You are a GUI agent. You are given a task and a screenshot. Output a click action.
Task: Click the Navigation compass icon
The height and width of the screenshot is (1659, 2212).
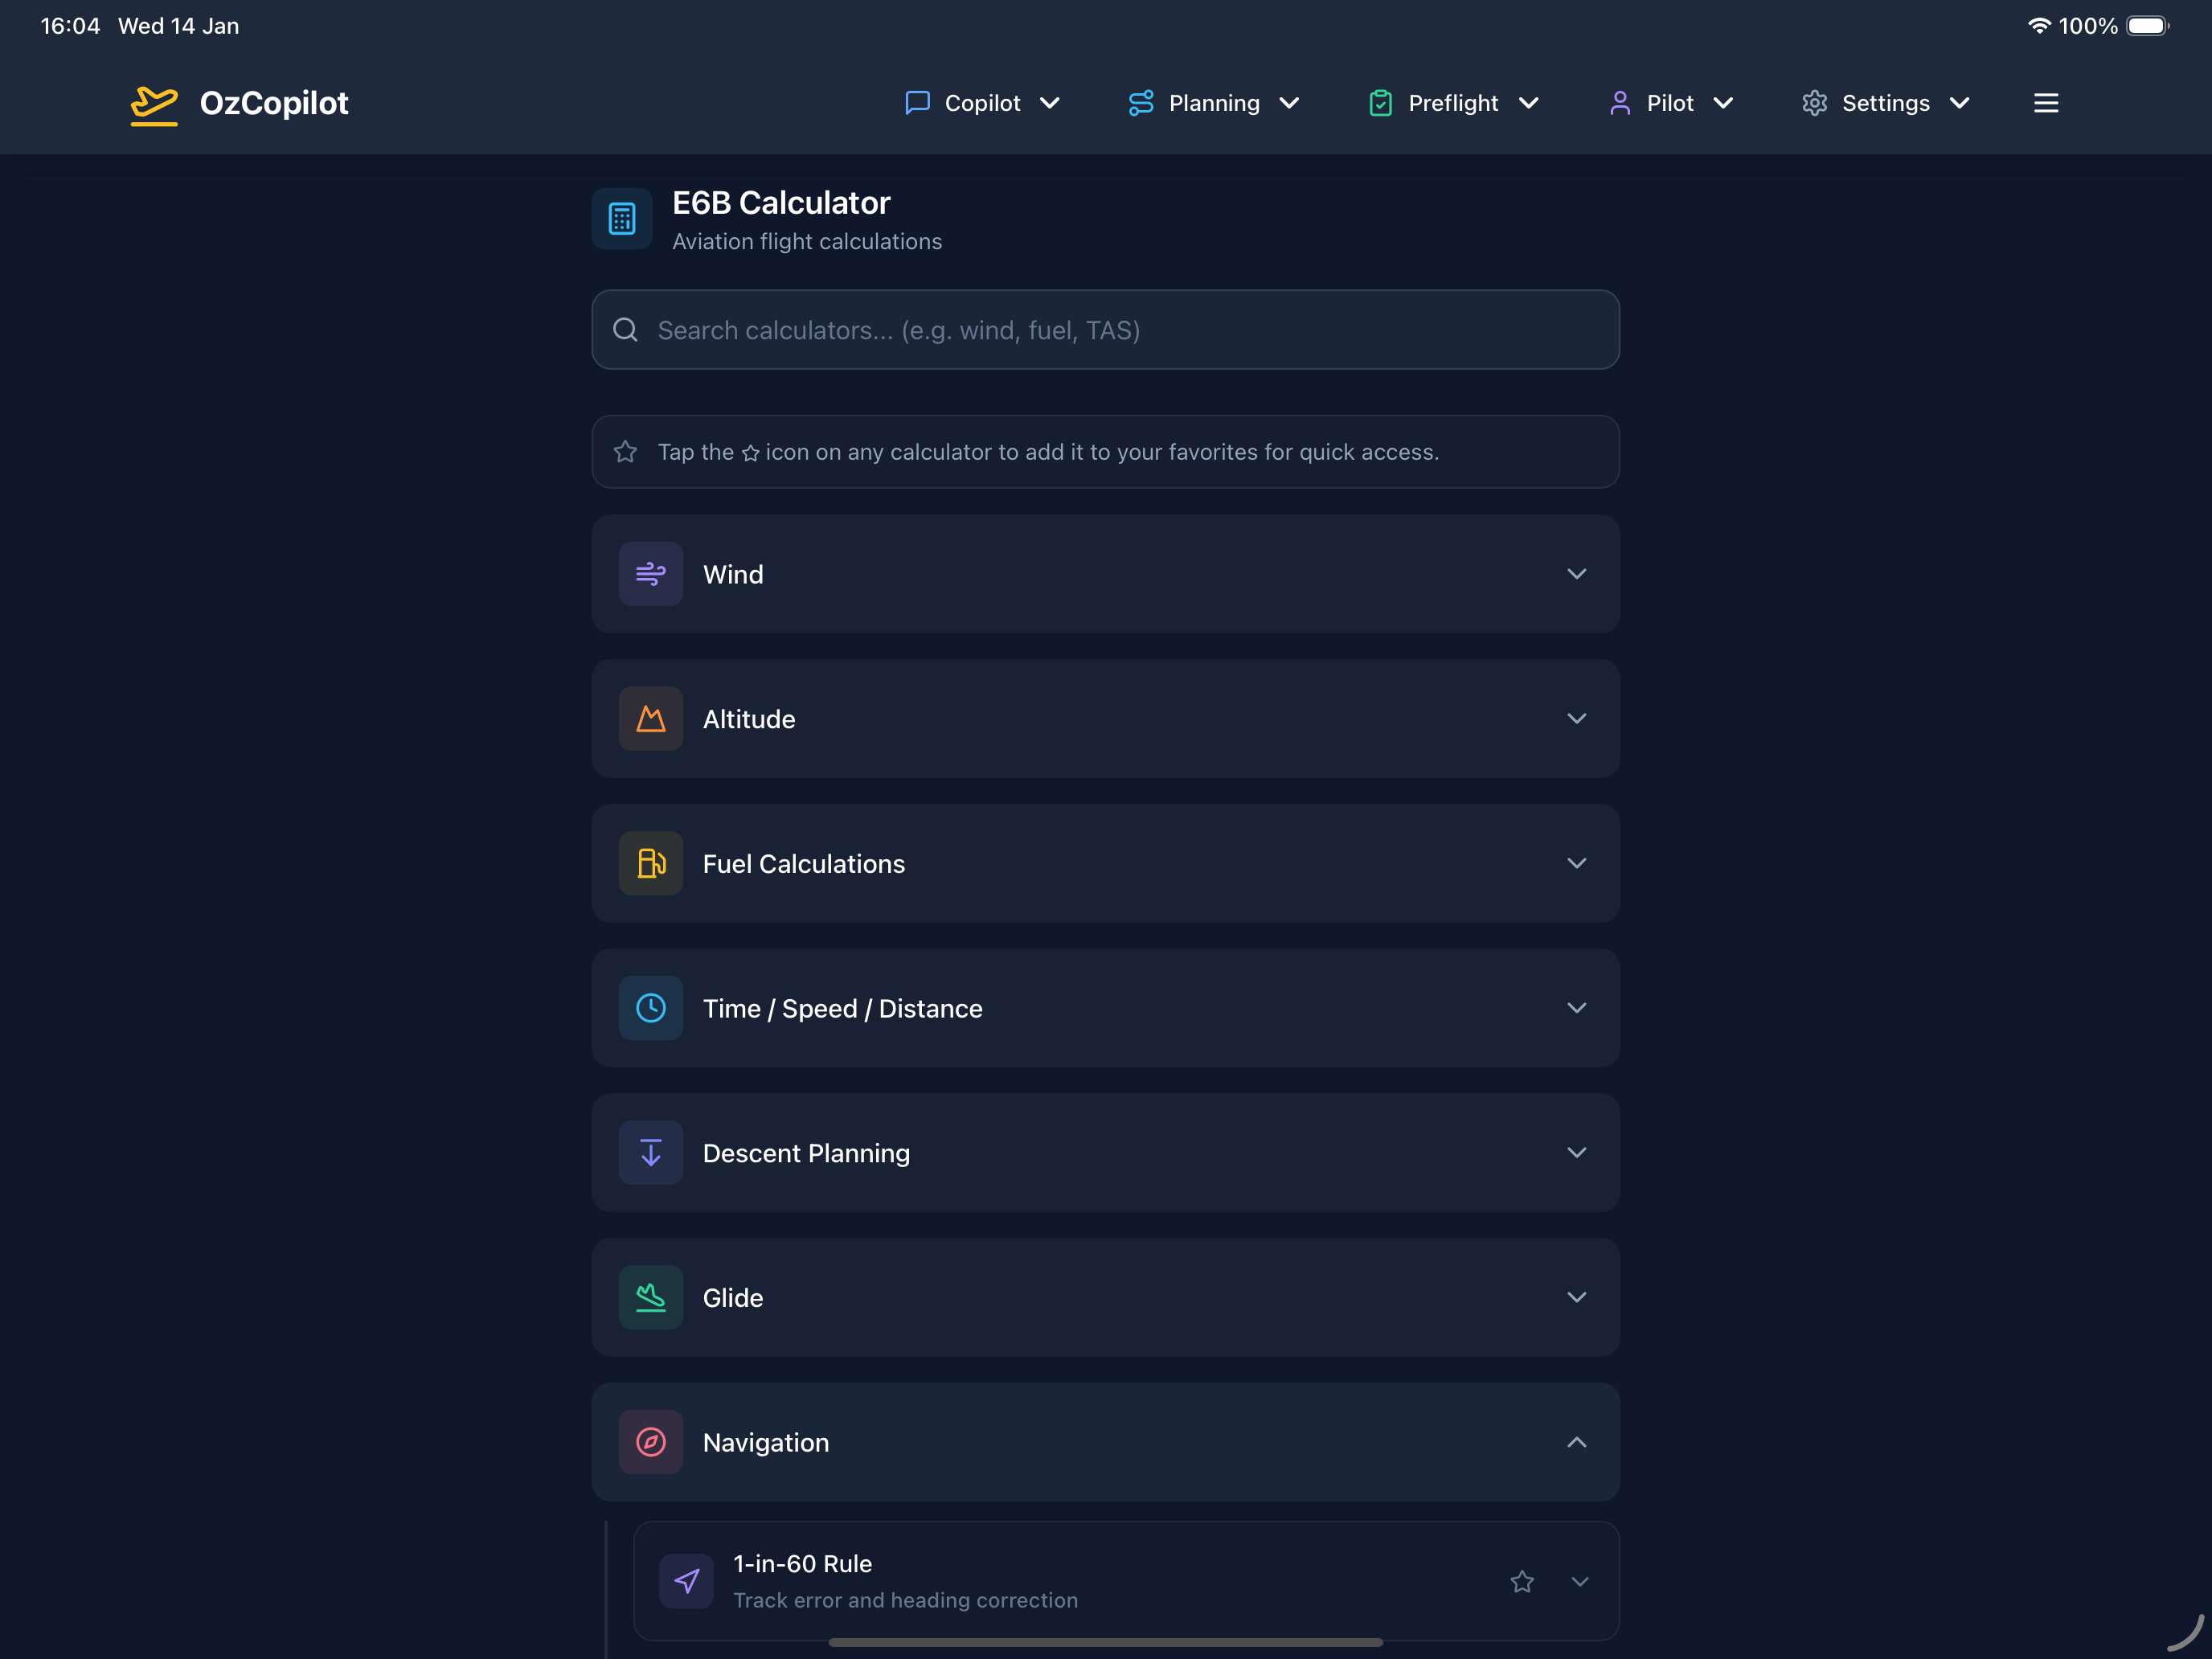click(651, 1442)
